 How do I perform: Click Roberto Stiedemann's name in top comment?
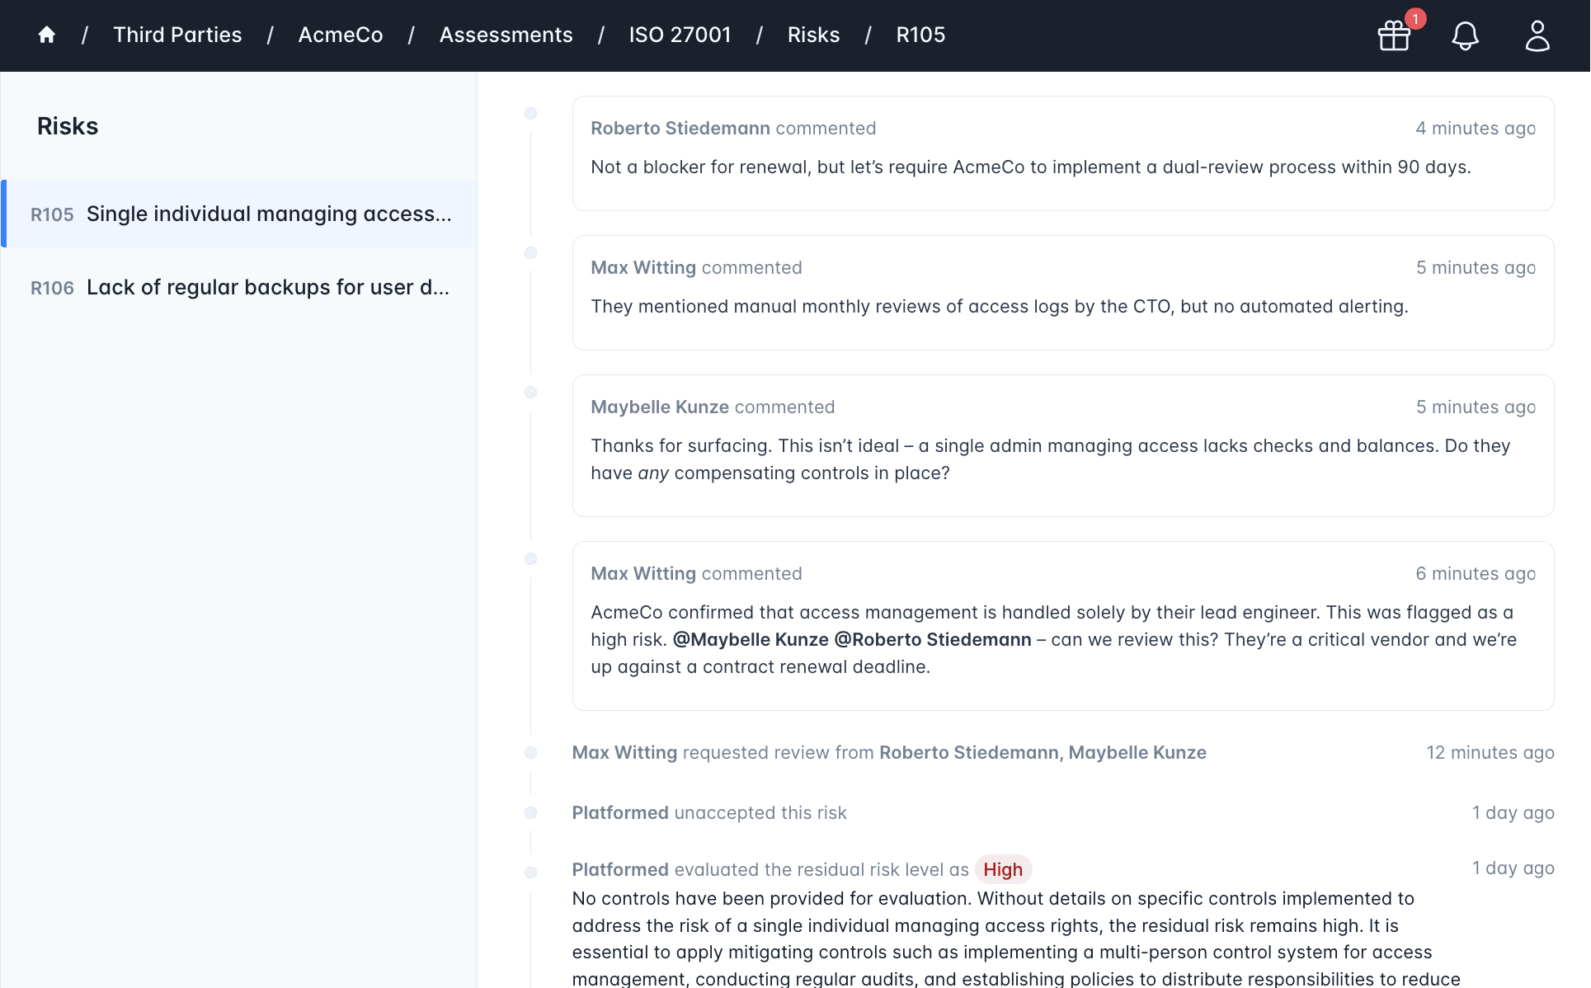tap(680, 128)
